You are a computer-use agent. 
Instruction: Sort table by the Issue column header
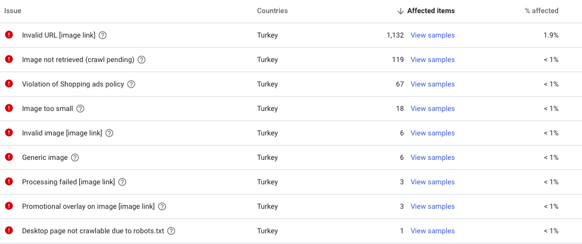tap(13, 11)
